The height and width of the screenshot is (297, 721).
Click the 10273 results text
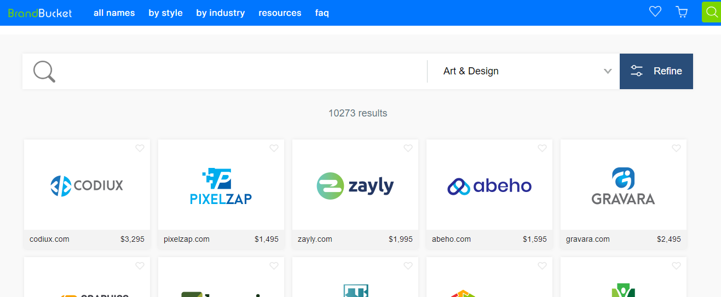(x=357, y=113)
